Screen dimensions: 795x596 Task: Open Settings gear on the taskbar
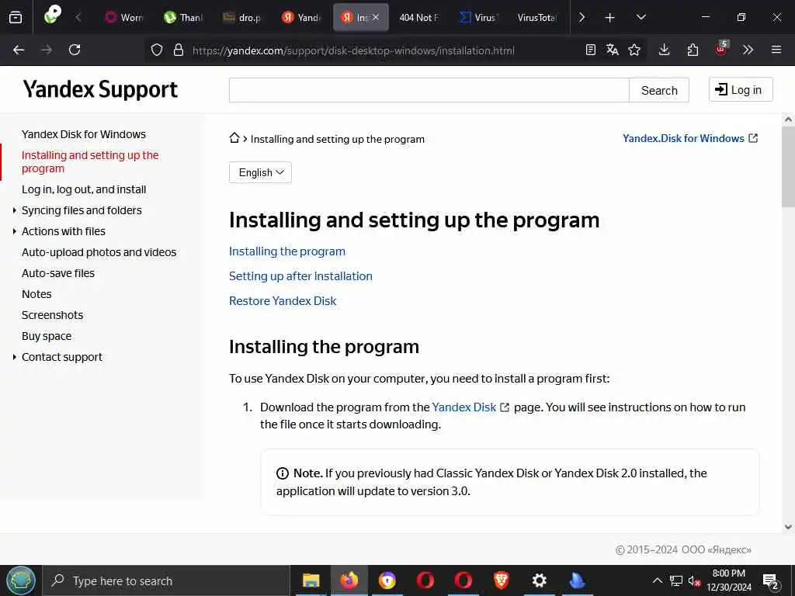click(539, 580)
